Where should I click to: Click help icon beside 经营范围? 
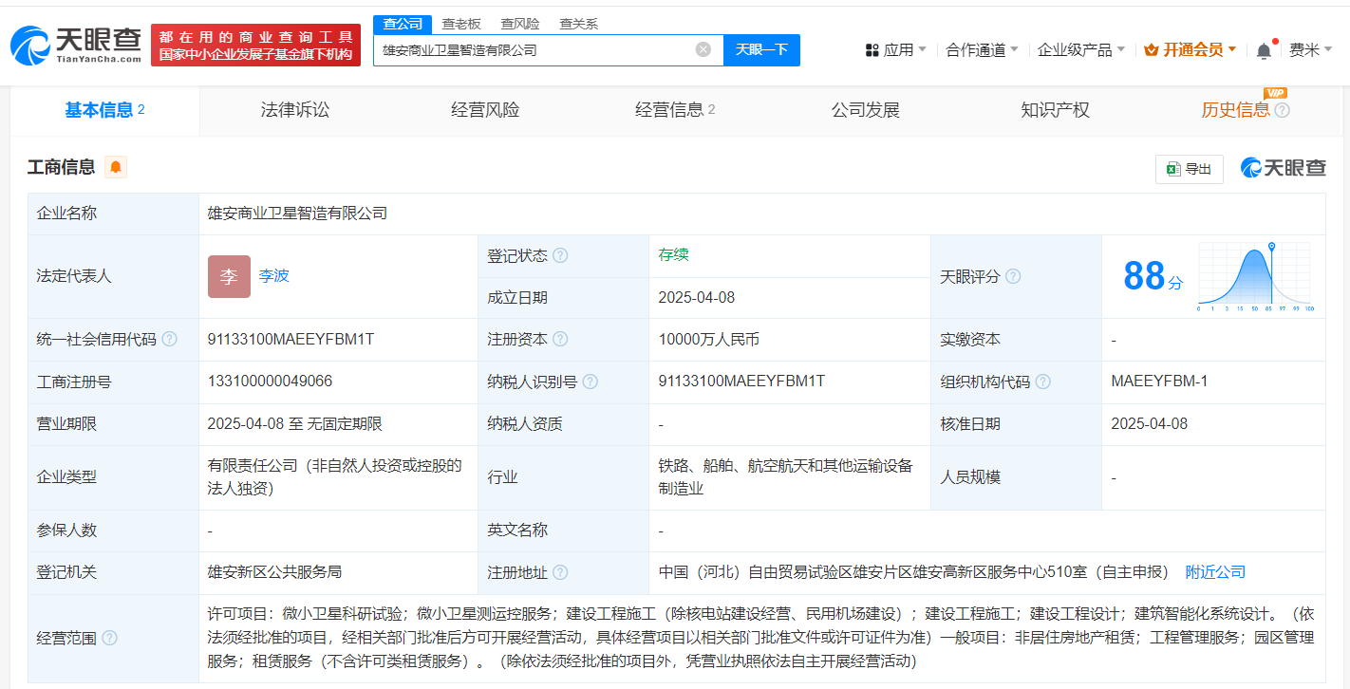tap(109, 638)
